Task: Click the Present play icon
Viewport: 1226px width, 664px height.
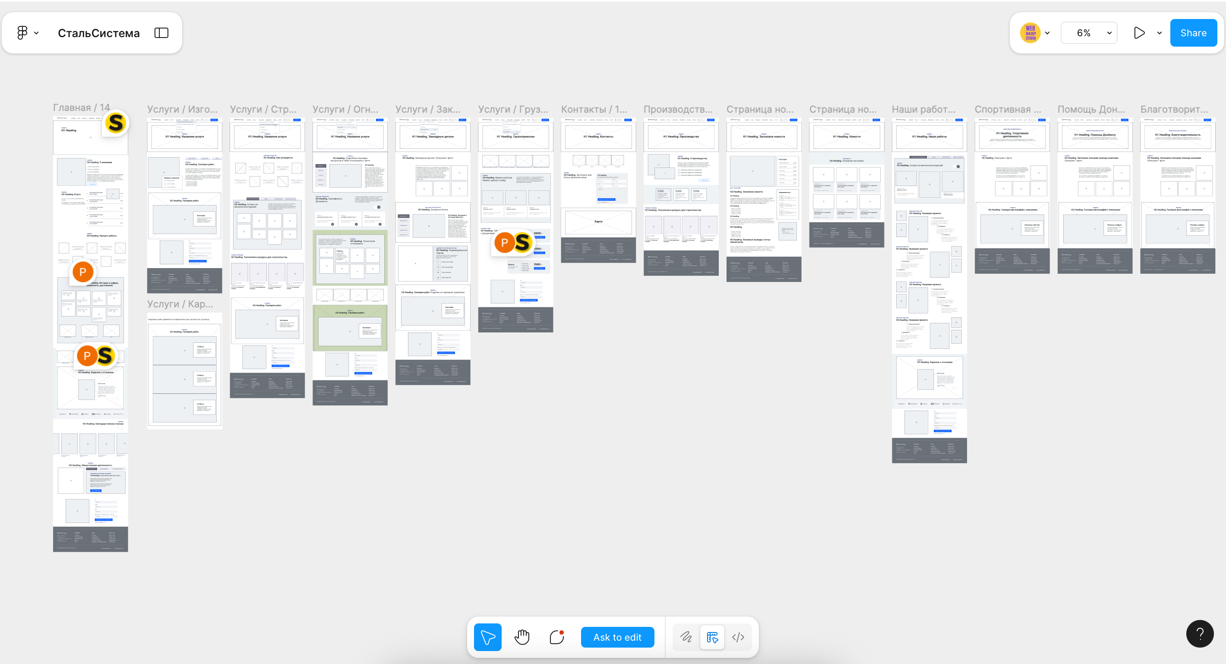Action: 1139,33
